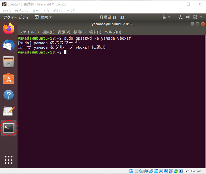Screen dimensions: 206x174
Task: Maximize the yamada@ubuntu-18 terminal window
Action: (x=198, y=24)
